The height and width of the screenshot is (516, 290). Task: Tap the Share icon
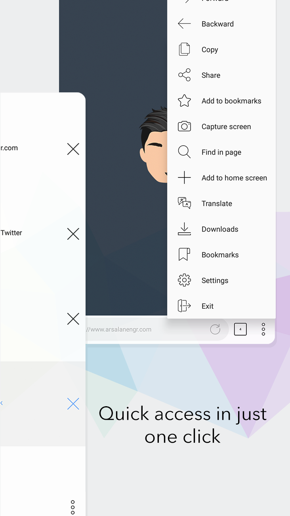pyautogui.click(x=184, y=75)
